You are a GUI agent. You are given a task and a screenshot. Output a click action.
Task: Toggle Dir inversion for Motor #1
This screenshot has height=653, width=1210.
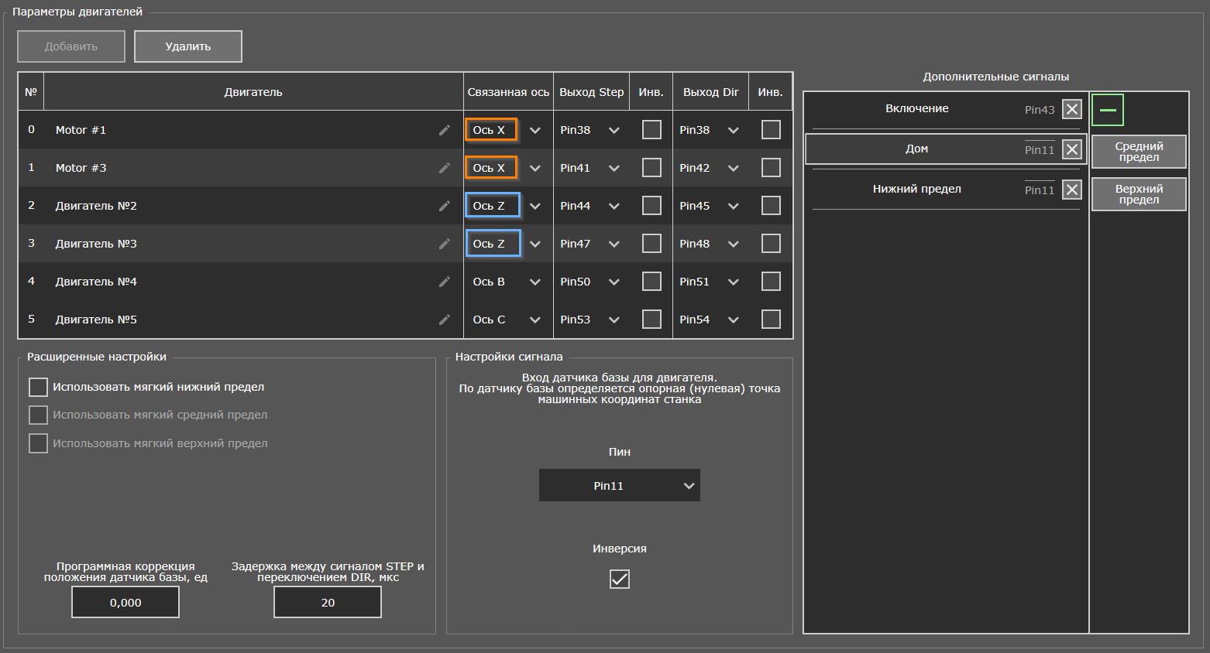click(x=771, y=130)
